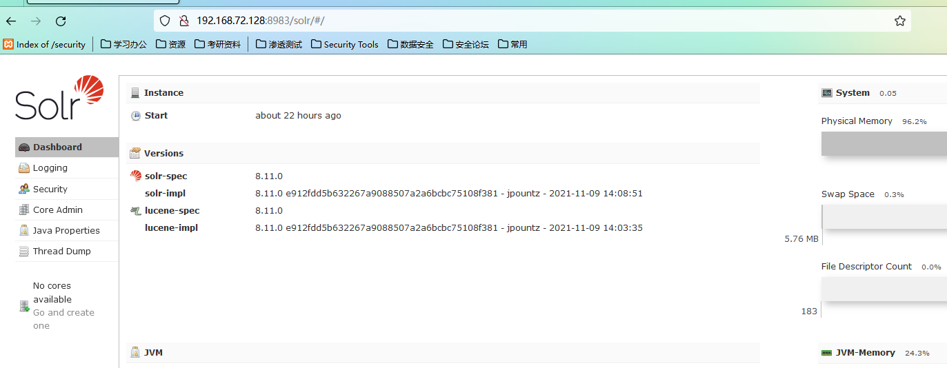Click the File Descriptor 0.0% value
Viewport: 947px width, 368px height.
pyautogui.click(x=931, y=267)
